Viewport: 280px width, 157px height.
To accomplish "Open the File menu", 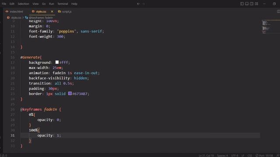I will coord(4,4).
